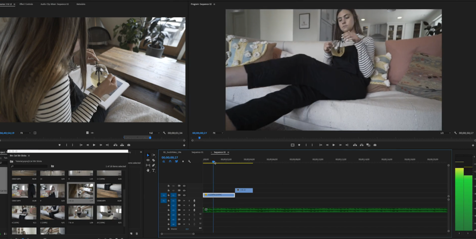Toggle V2 track output eye

(184, 191)
